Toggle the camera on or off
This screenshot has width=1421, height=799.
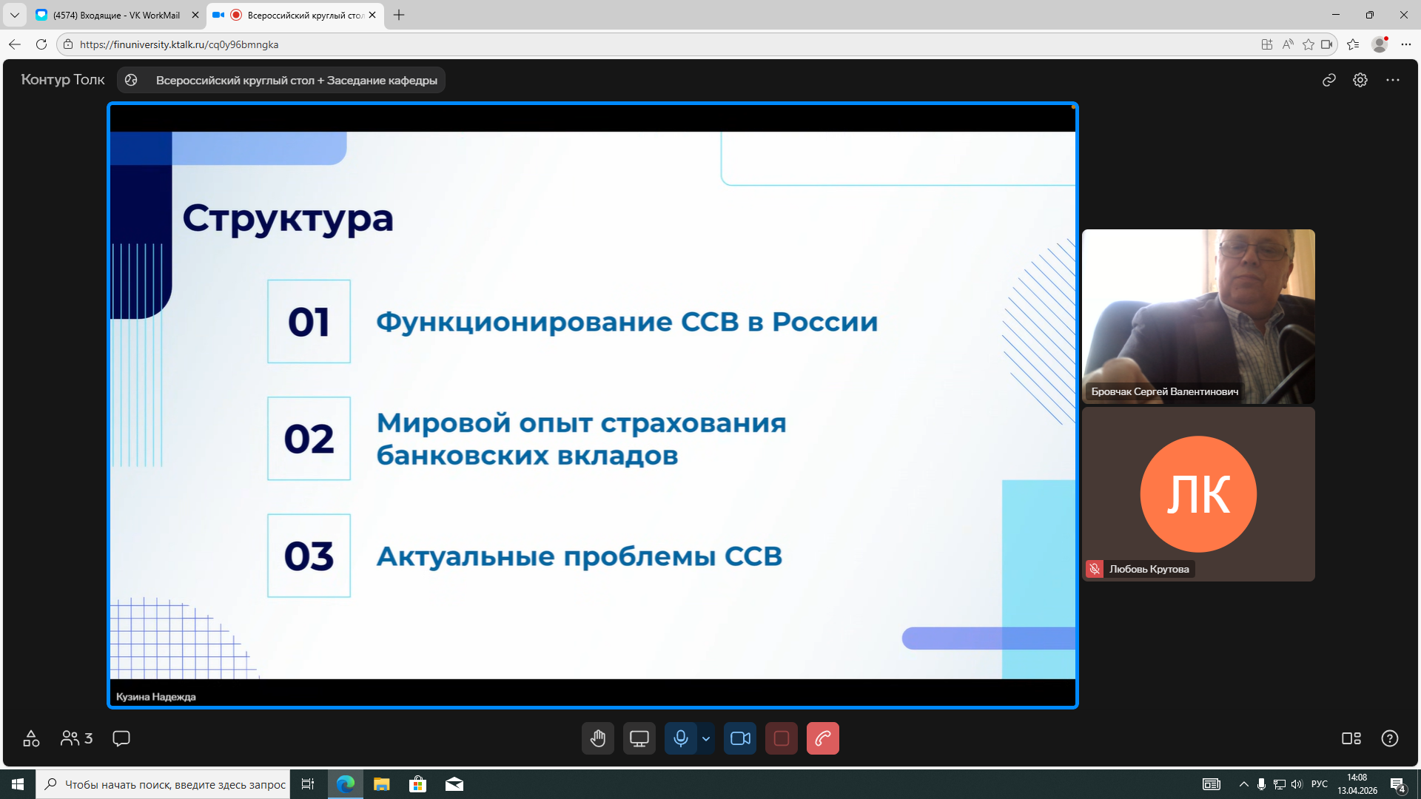click(740, 738)
